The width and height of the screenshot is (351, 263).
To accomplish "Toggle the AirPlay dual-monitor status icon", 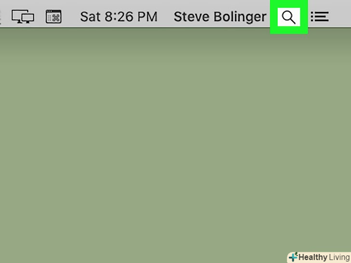I will pyautogui.click(x=23, y=16).
